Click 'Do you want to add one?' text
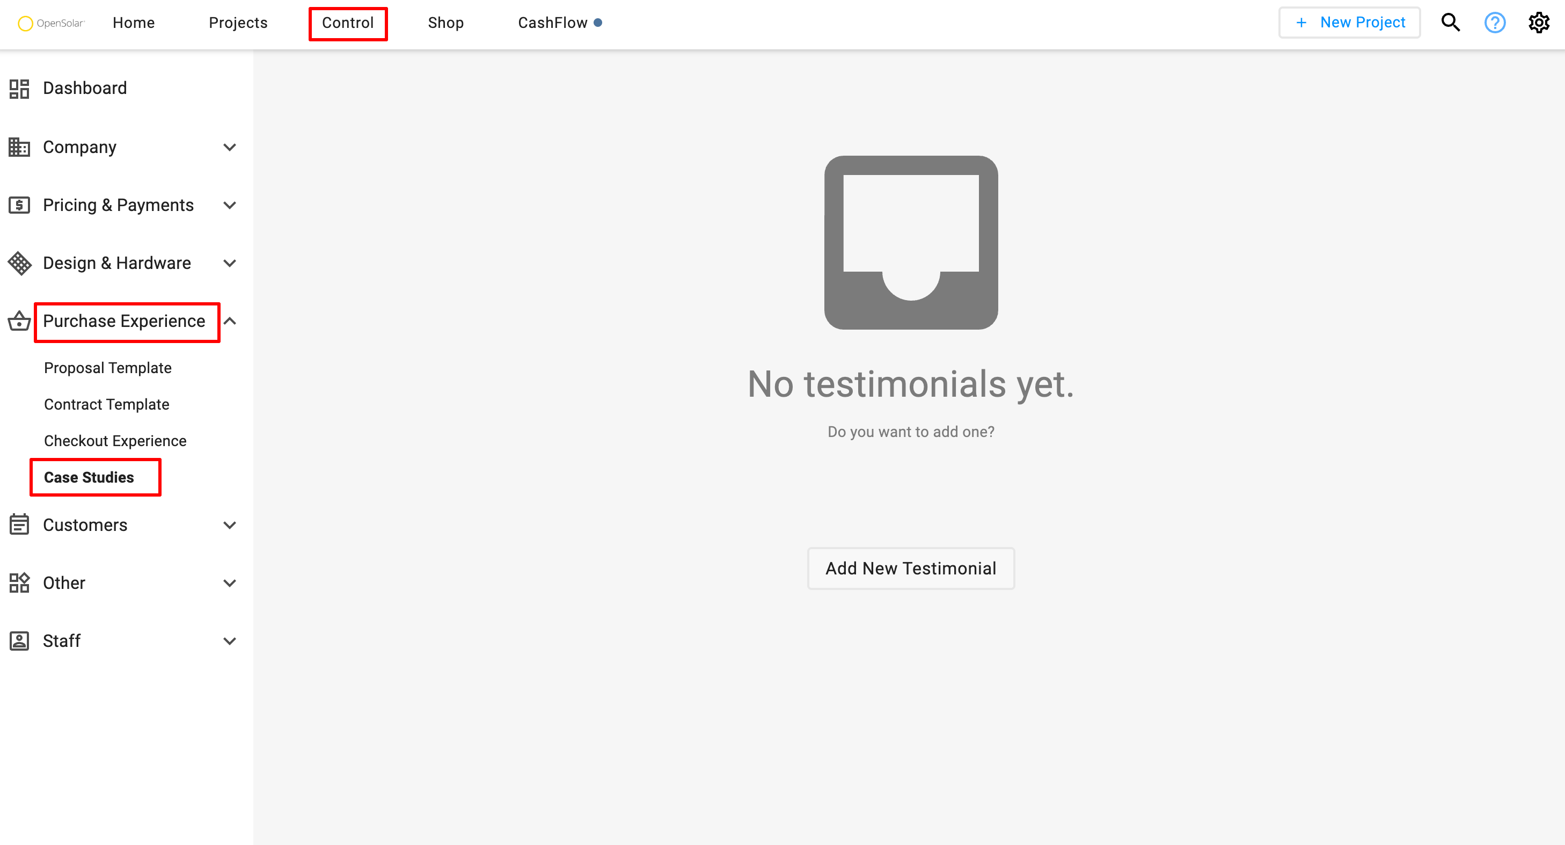 [911, 432]
